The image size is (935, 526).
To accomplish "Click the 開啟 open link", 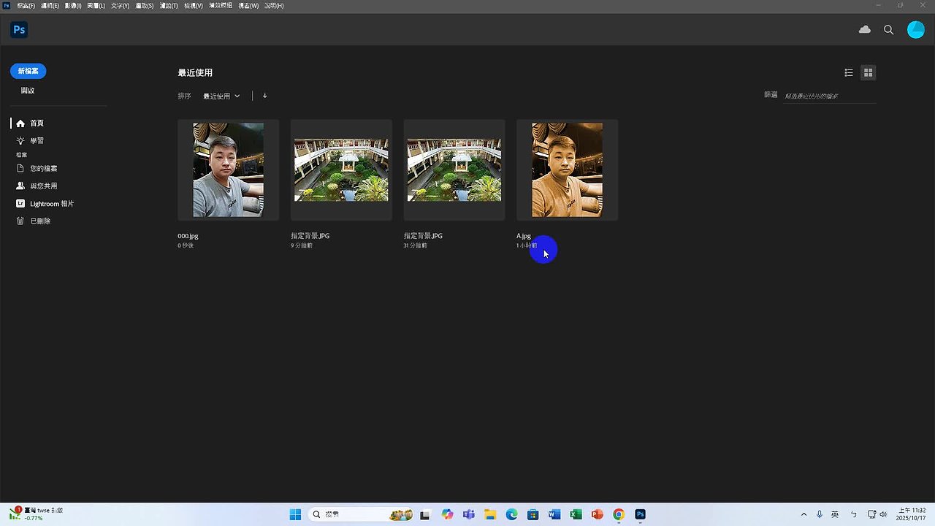I will point(27,90).
